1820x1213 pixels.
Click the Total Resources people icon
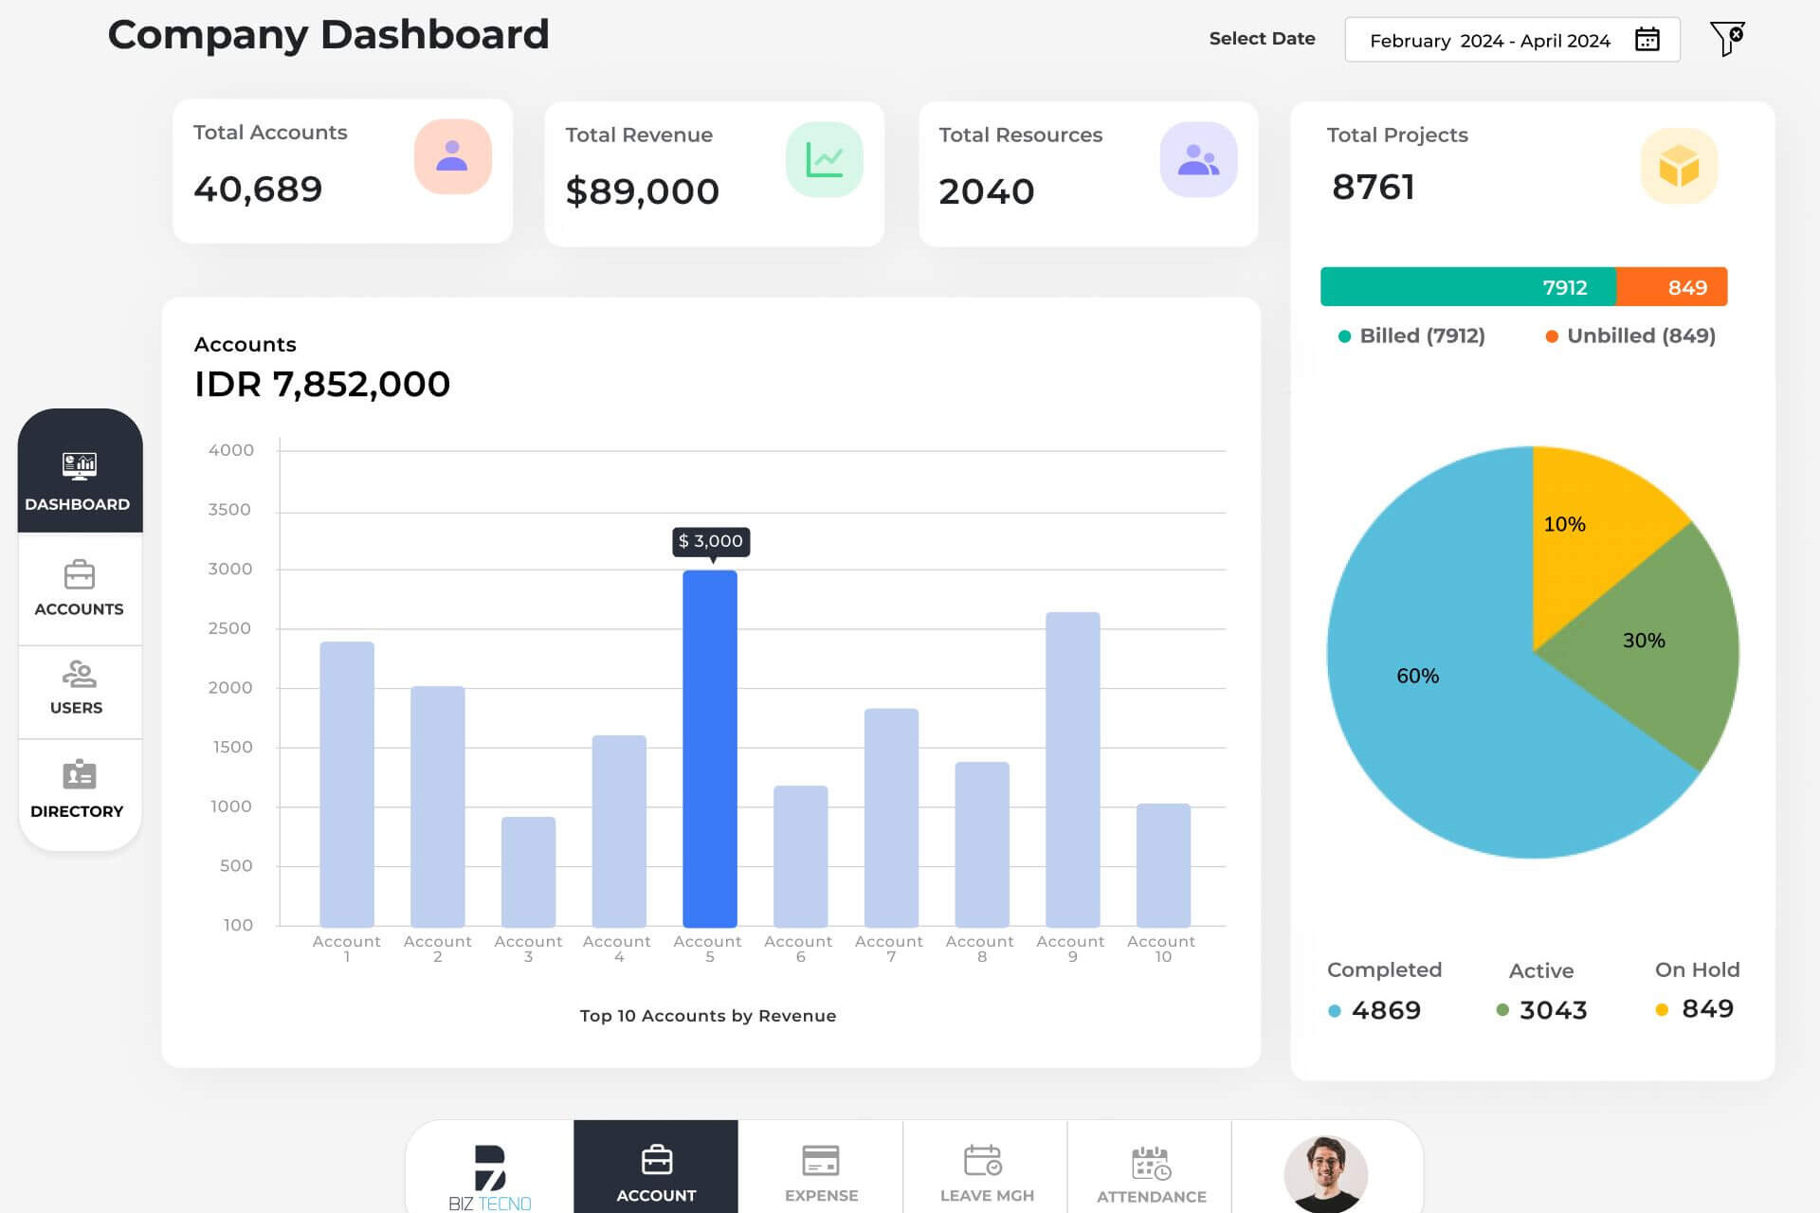[1197, 159]
